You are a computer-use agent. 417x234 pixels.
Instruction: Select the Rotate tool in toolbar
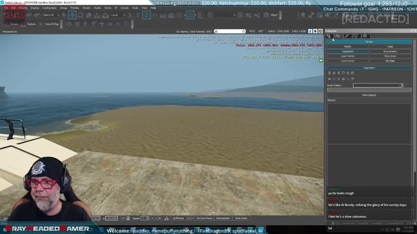81,15
